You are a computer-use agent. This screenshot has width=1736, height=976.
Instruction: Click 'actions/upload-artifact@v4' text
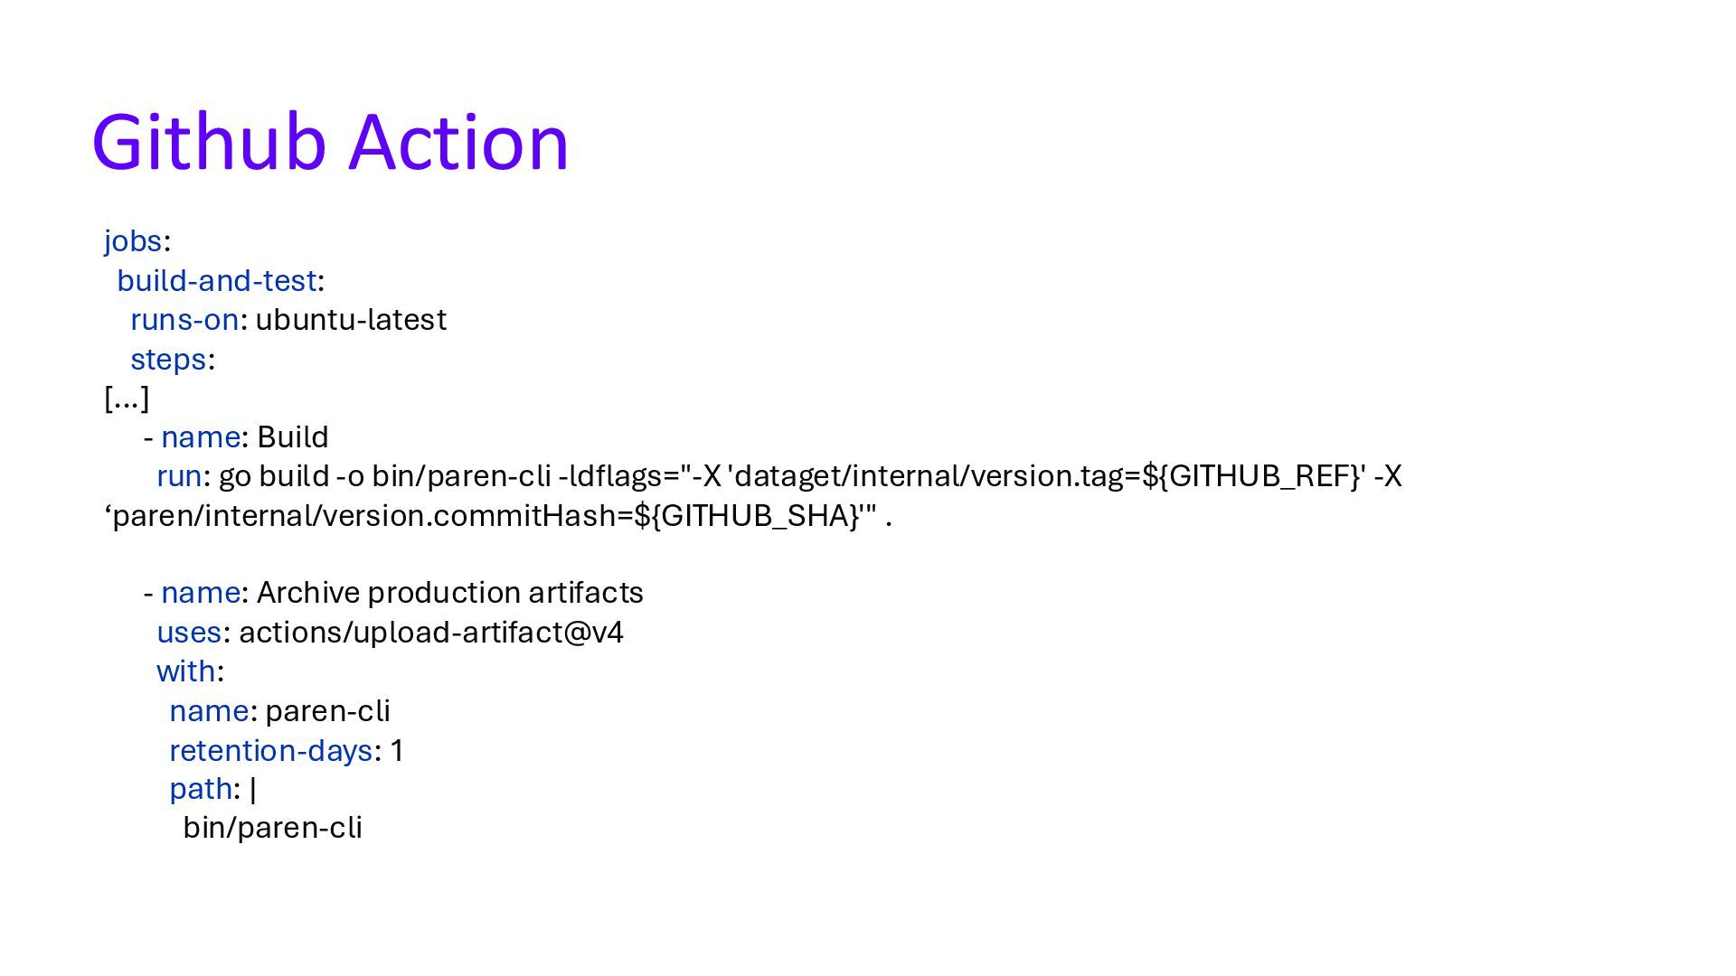[431, 633]
